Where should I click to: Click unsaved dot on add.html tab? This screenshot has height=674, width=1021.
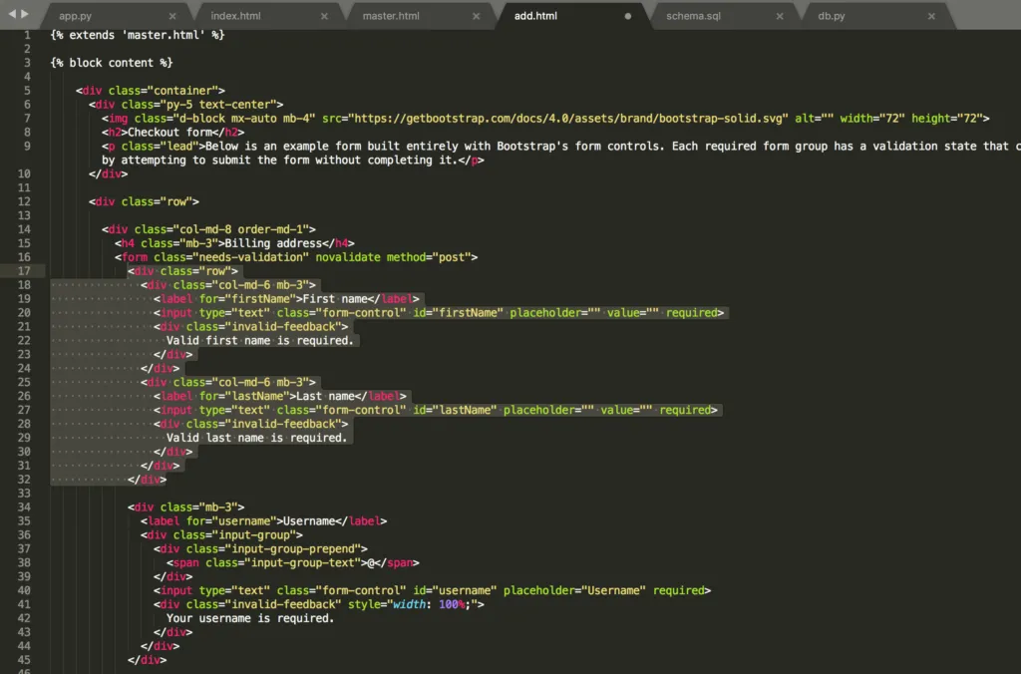[x=628, y=16]
